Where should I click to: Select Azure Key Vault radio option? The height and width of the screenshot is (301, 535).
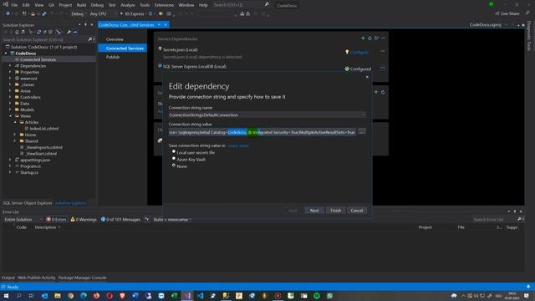[174, 159]
